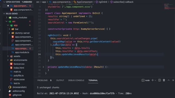Expand the assets folder chevron
Viewport: 175px width, 98px height.
click(8, 56)
